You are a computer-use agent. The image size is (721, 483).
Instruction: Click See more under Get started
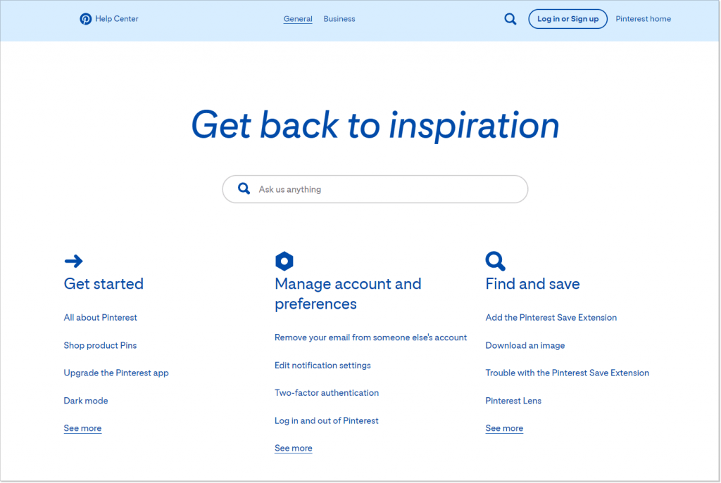click(82, 427)
